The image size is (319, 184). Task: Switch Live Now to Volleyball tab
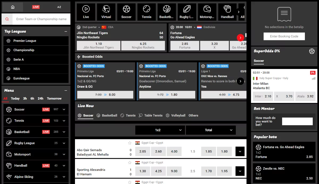tap(175, 115)
